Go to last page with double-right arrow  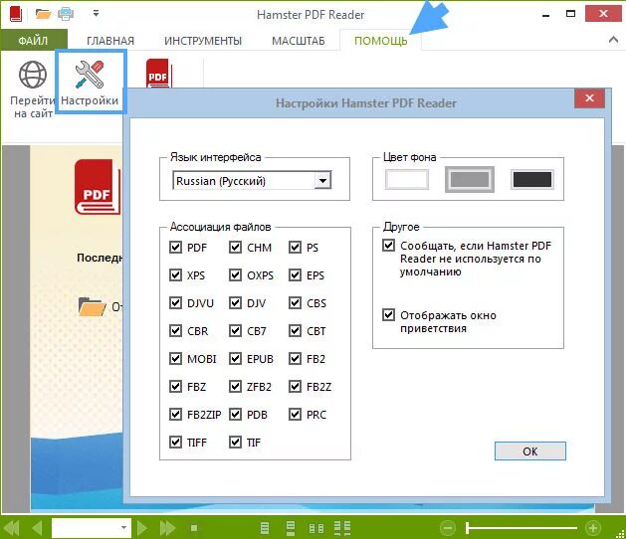tap(167, 528)
